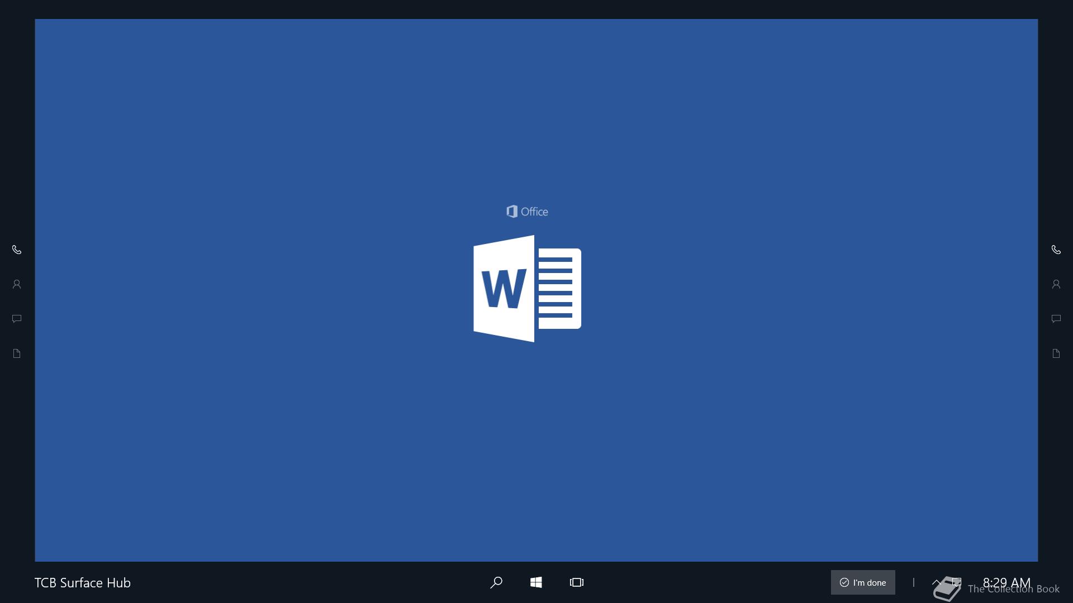Open the Action Center notification icon
The image size is (1073, 603).
point(957,582)
